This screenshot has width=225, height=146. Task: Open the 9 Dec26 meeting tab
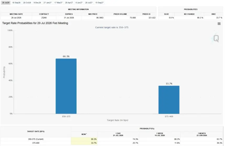coord(37,3)
